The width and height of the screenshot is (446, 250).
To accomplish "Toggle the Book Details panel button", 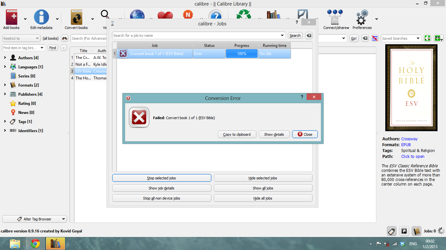I will click(x=416, y=231).
